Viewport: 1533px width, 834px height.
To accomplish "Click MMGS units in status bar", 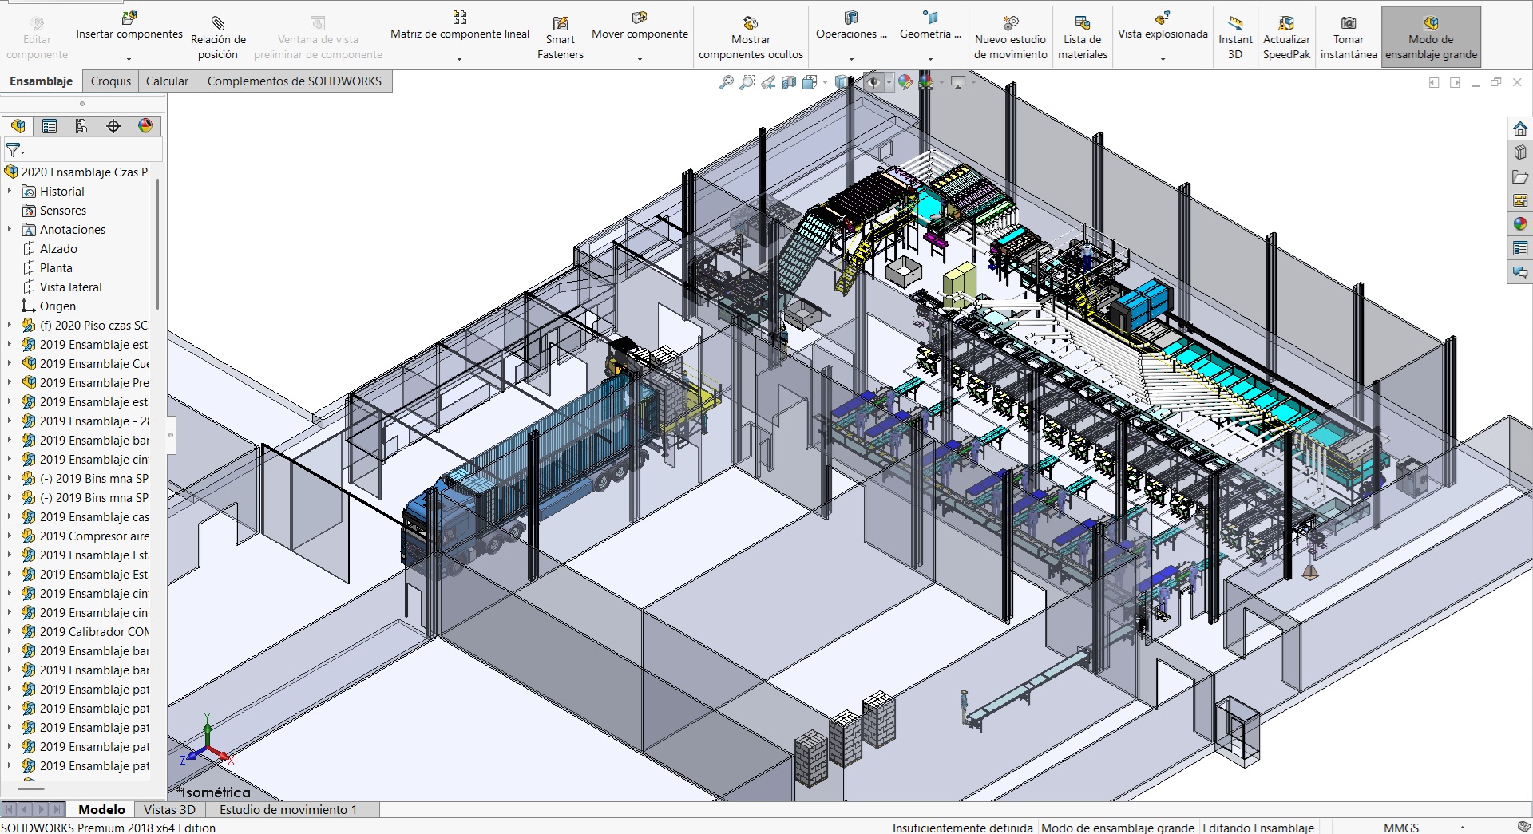I will coord(1401,828).
